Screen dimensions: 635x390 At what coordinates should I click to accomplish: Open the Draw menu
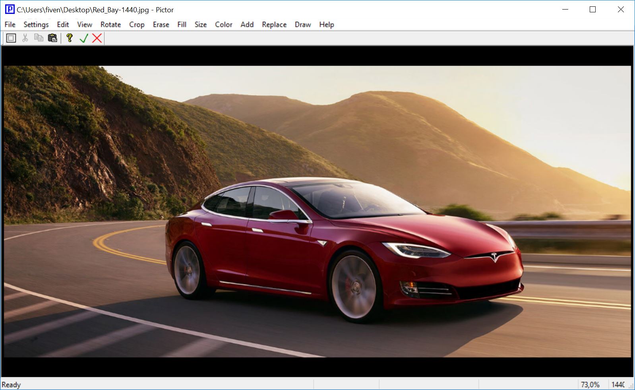[x=303, y=25]
